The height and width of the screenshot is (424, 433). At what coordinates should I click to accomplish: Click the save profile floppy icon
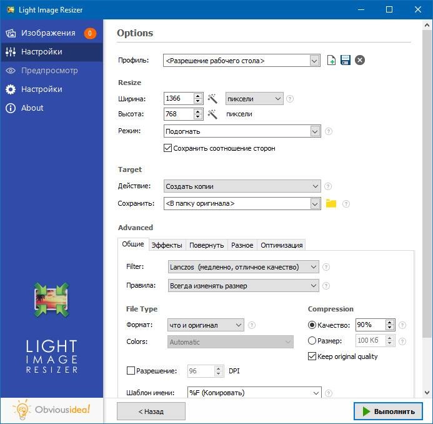pos(346,60)
